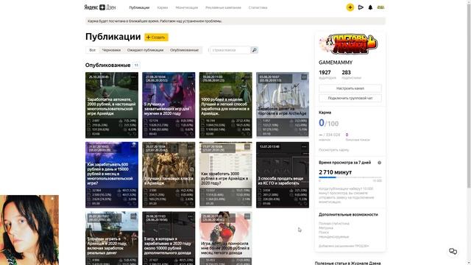Screen dimensions: 471x265
Task: Click the search magnifier button
Action: click(x=254, y=50)
